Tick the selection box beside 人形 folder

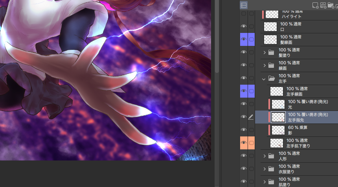click(252, 156)
